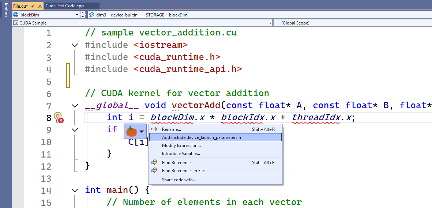
Task: Click the Rename icon in context menu
Action: tap(154, 129)
